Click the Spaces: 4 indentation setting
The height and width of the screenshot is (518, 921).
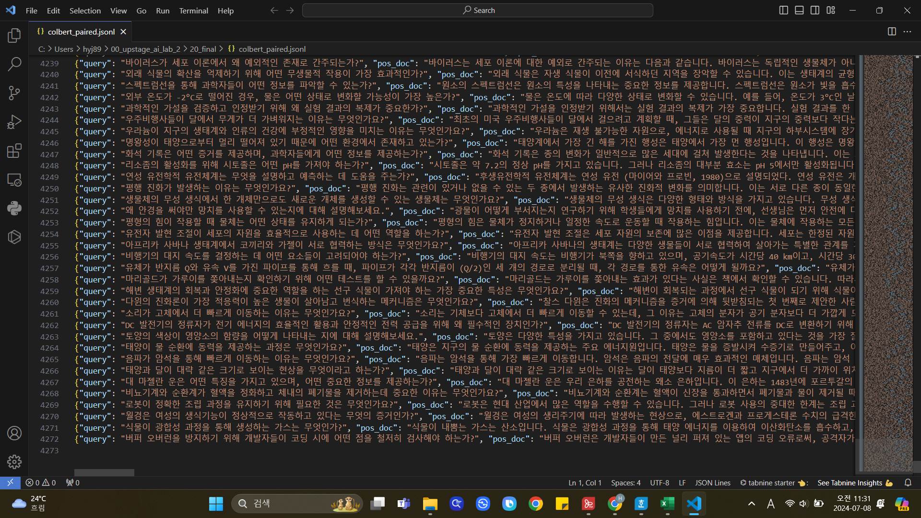tap(626, 483)
